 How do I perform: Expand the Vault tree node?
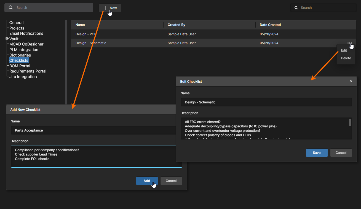7,39
